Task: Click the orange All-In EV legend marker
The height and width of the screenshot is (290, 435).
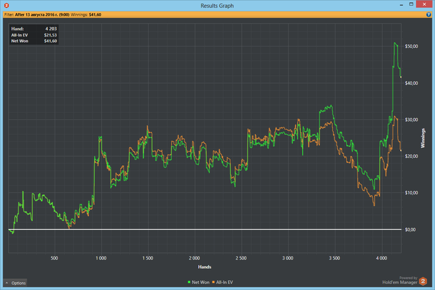Action: click(x=214, y=283)
